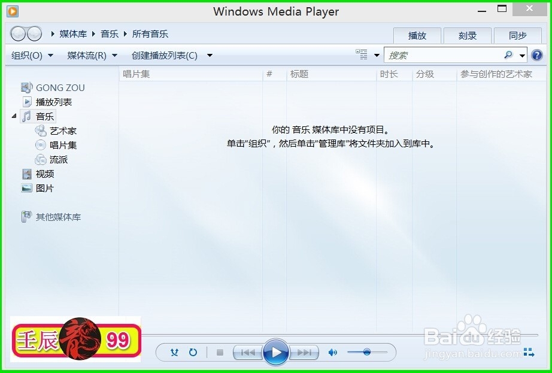Select 图片 in the sidebar

38,188
